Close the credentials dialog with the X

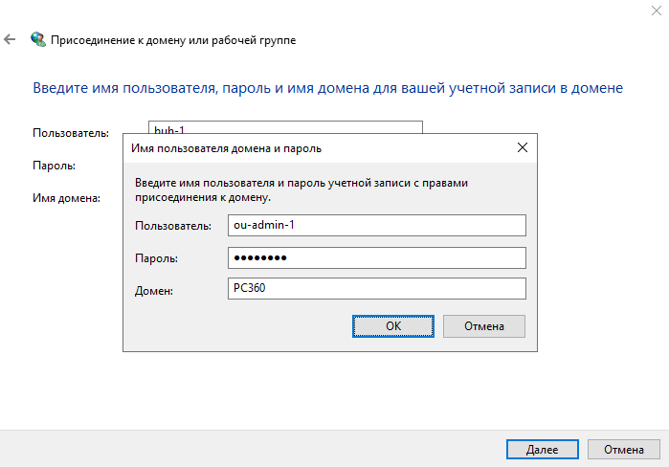click(522, 148)
